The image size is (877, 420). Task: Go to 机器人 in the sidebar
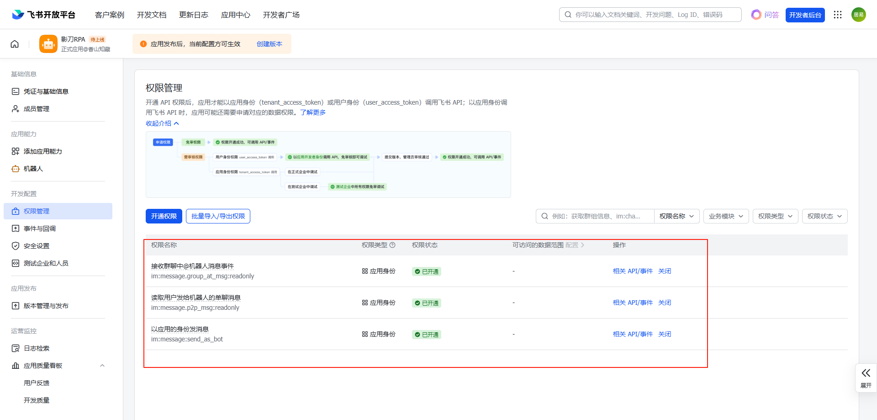point(33,169)
